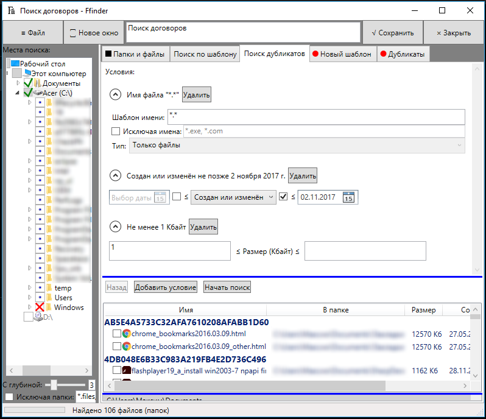Open the 'Дубликаты' tab
486x419 pixels.
pyautogui.click(x=403, y=54)
